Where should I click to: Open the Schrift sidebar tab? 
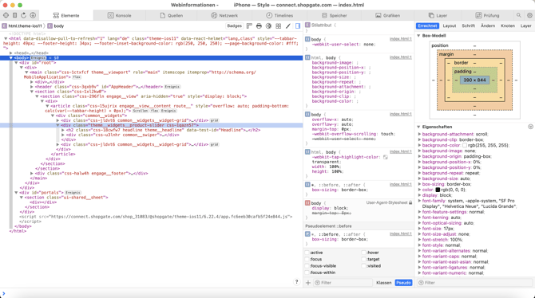click(468, 25)
